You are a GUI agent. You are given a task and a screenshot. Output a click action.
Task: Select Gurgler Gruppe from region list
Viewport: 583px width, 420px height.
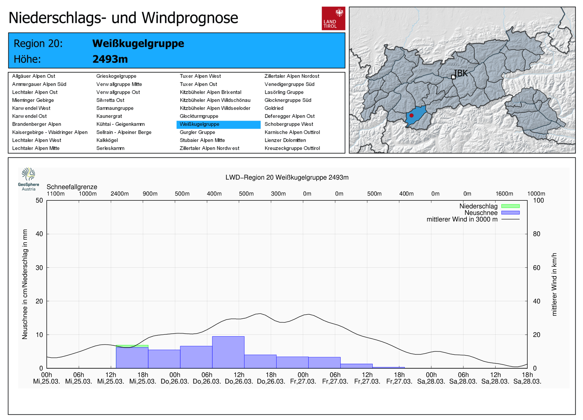(197, 132)
